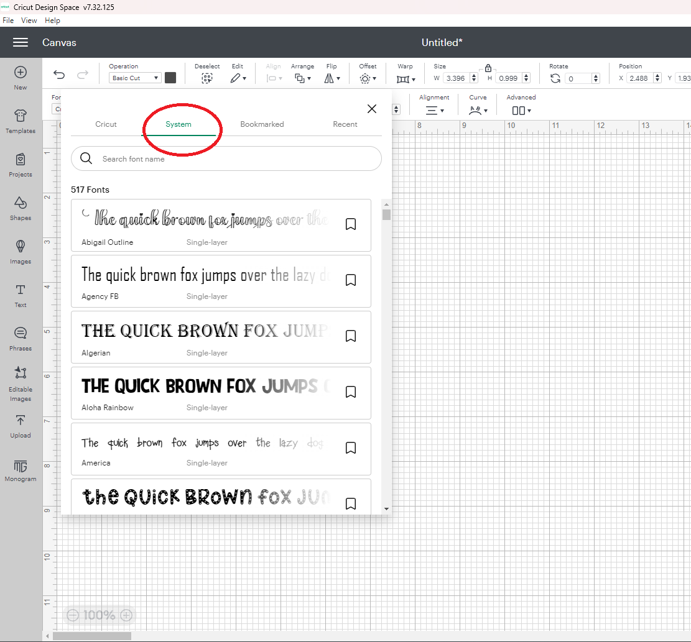
Task: Open the File menu
Action: 8,21
